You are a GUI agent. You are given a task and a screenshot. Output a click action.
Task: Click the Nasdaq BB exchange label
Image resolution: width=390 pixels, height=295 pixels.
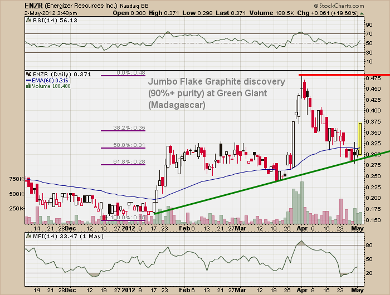point(134,6)
